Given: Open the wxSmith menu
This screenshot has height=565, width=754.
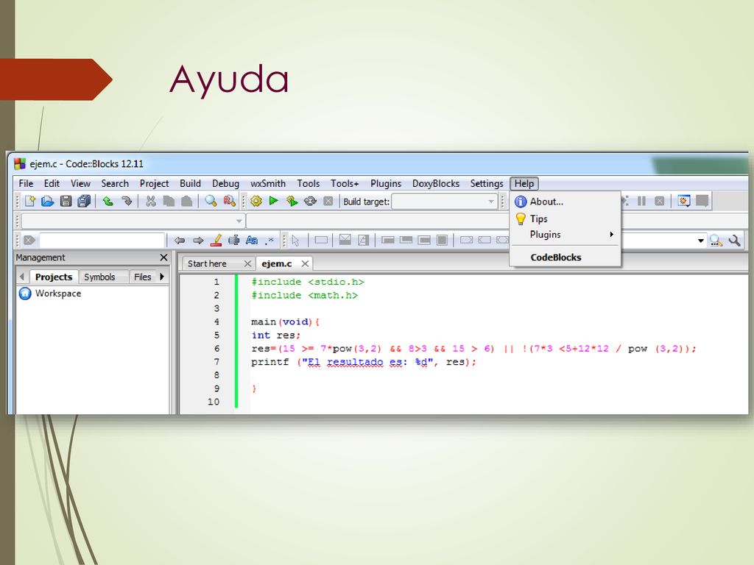Looking at the screenshot, I should pyautogui.click(x=268, y=183).
